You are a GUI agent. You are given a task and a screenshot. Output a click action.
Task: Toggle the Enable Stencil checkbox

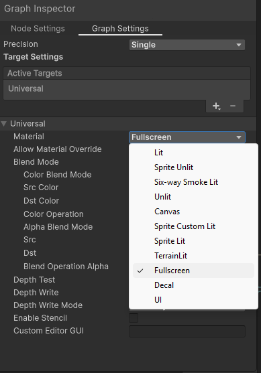tap(134, 318)
